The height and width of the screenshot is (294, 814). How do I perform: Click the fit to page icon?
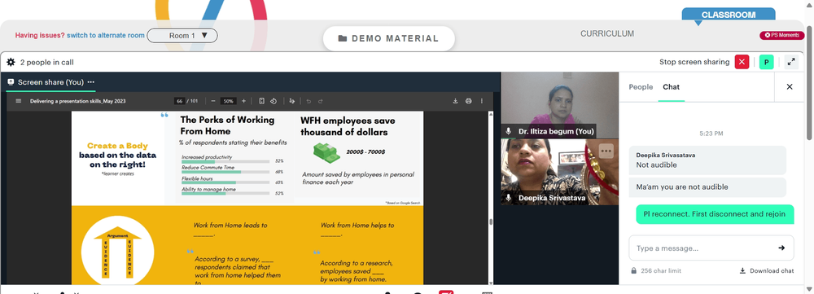(261, 101)
